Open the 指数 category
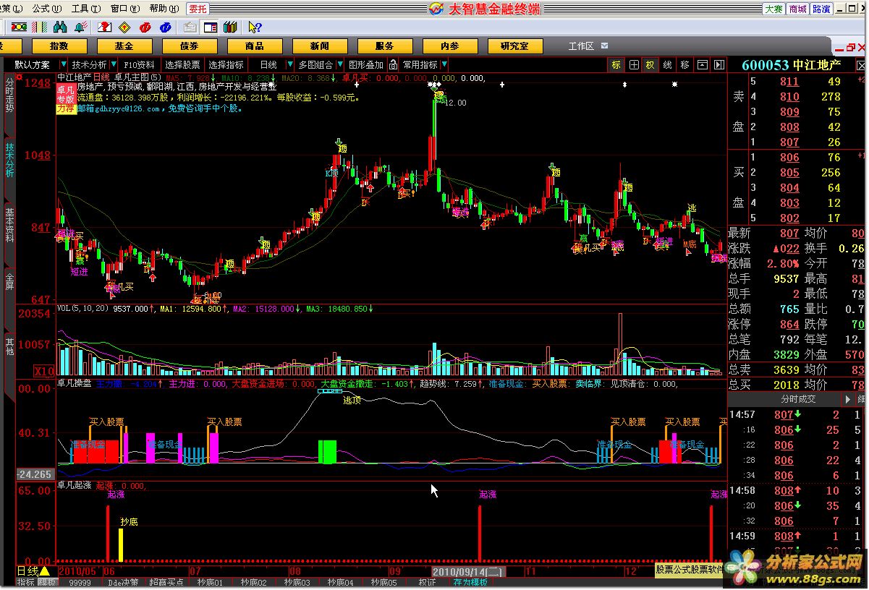This screenshot has width=869, height=590. click(59, 46)
